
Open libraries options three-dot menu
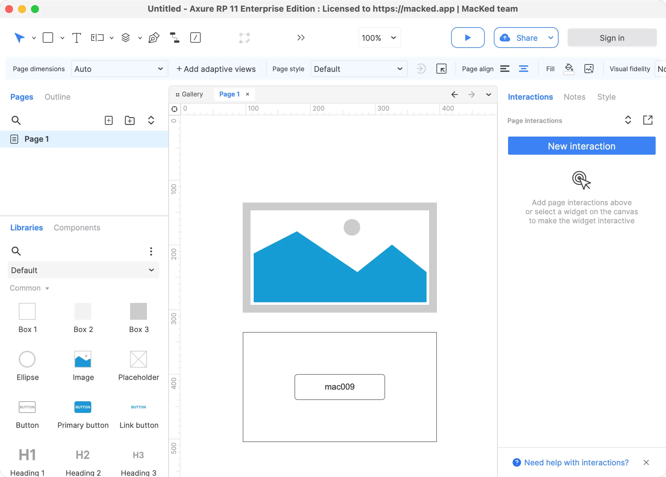tap(151, 251)
